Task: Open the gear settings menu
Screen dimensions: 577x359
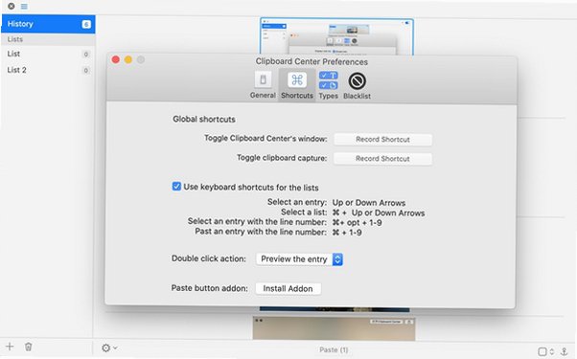Action: click(109, 348)
